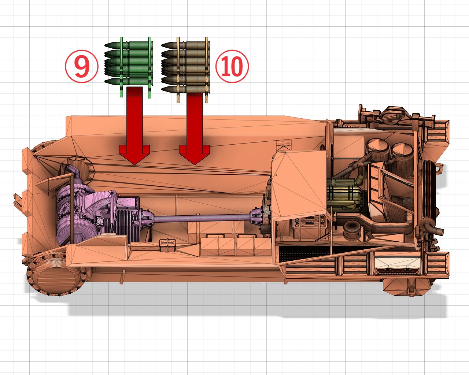Pick the purple drive shaft
Screen dimensions: 469x375
(x=202, y=219)
